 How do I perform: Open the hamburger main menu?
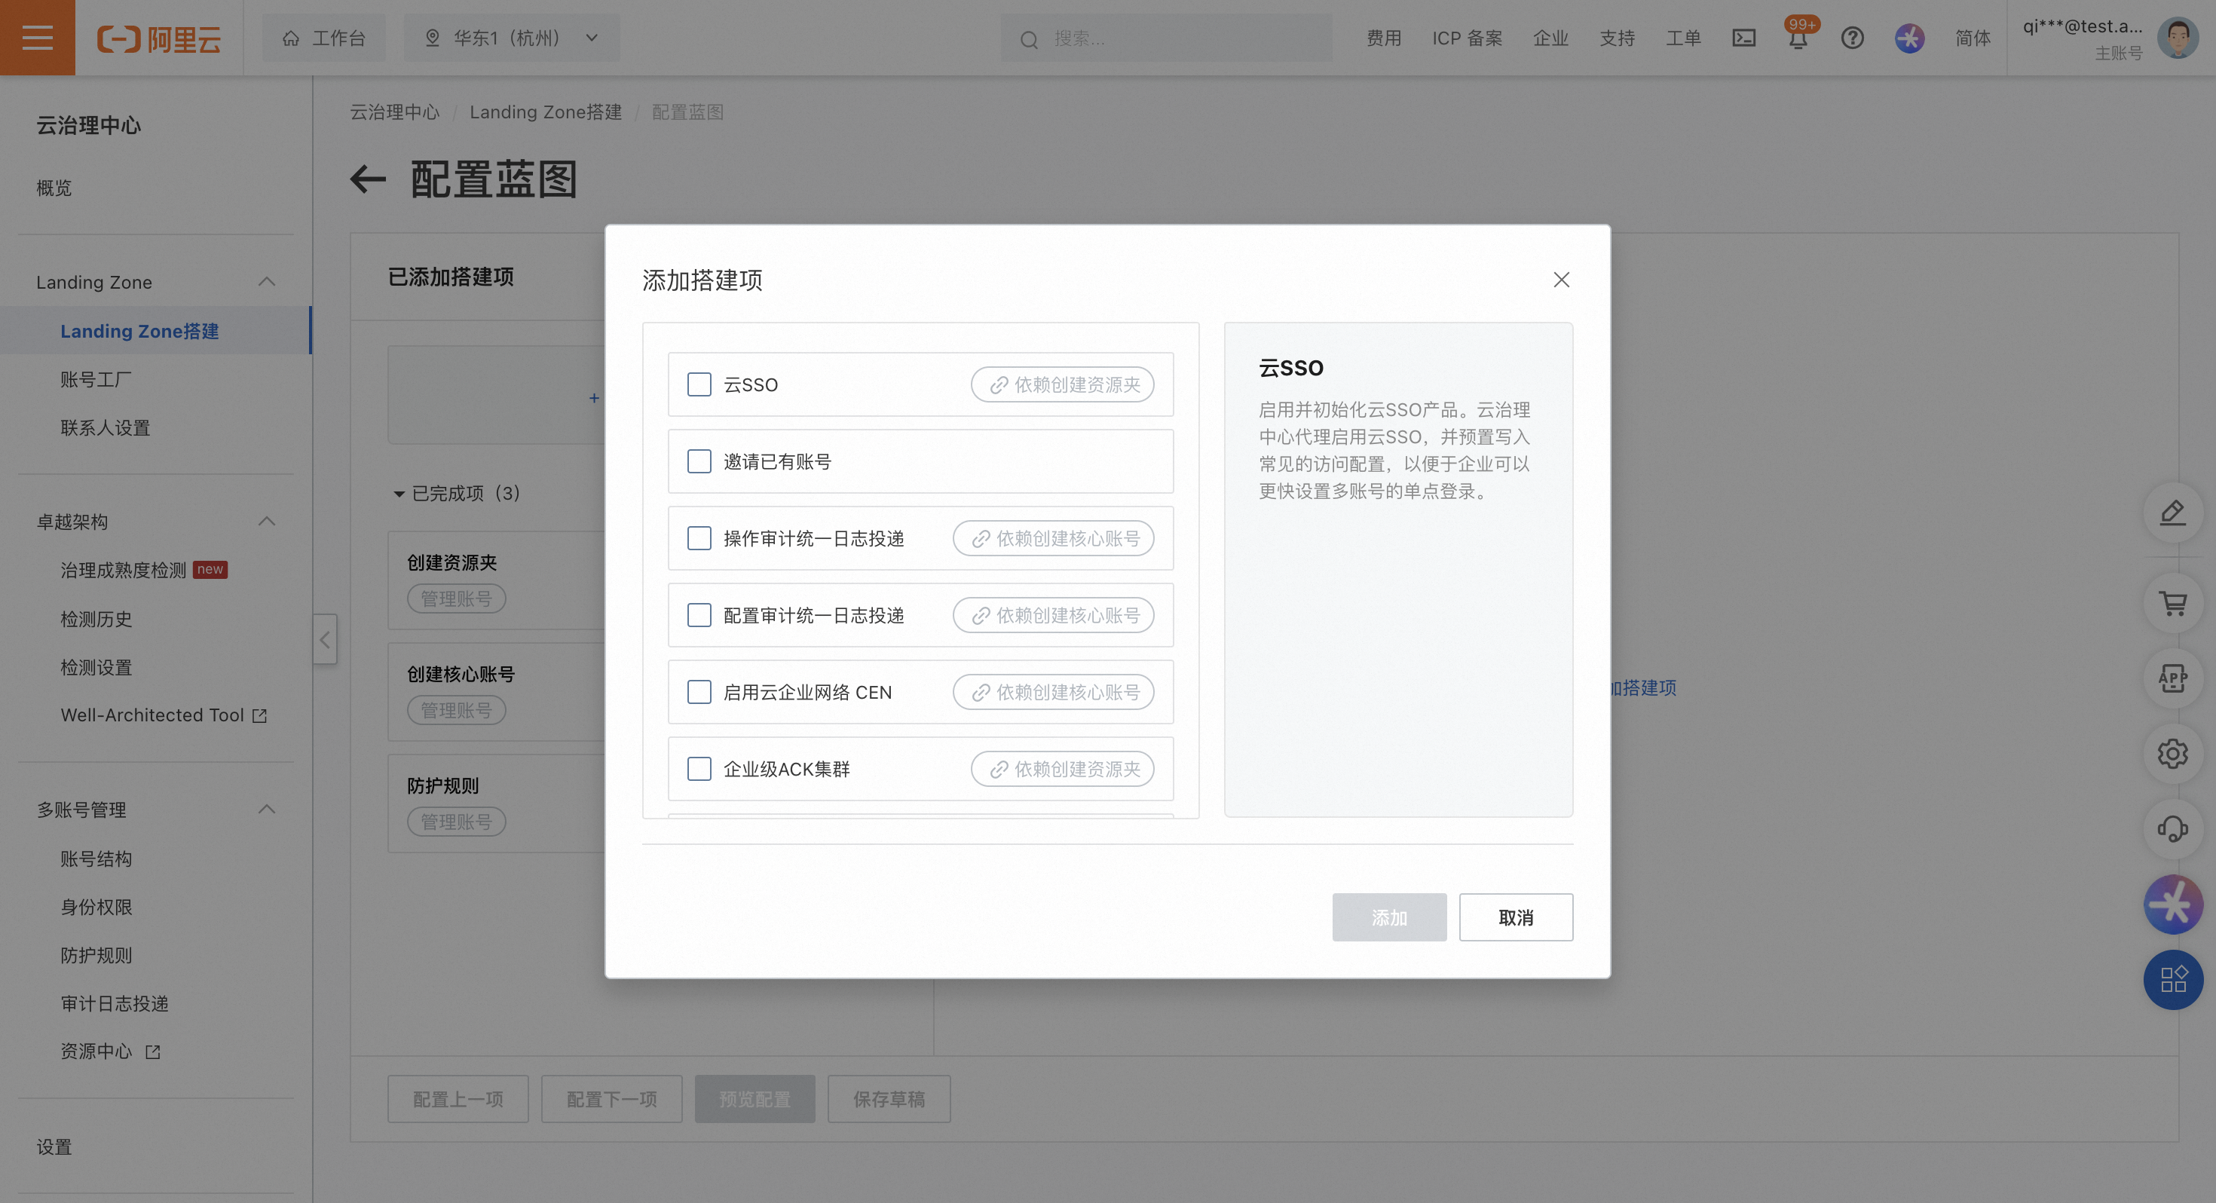[x=37, y=38]
